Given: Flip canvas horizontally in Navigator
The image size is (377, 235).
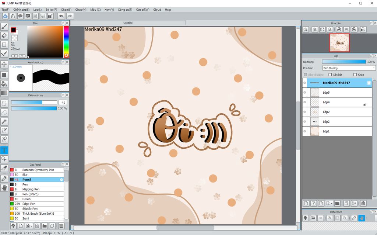Looking at the screenshot, I should (x=363, y=30).
